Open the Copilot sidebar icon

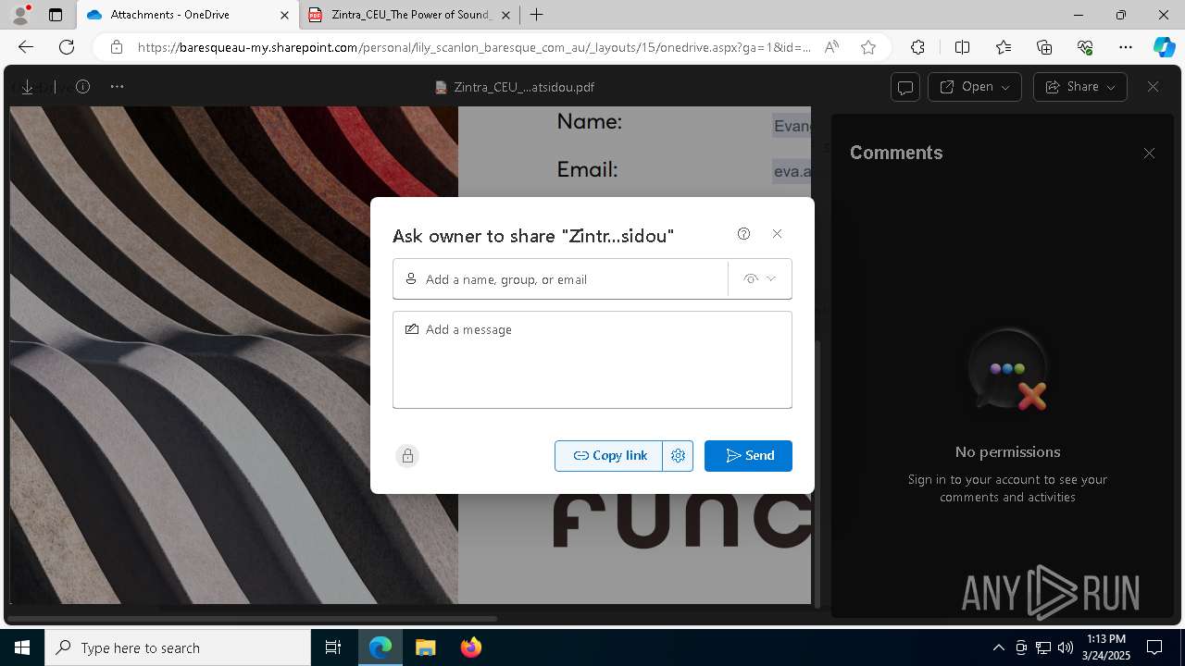pyautogui.click(x=1165, y=47)
